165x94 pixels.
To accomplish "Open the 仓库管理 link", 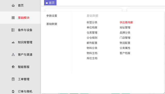I will [x=92, y=33].
